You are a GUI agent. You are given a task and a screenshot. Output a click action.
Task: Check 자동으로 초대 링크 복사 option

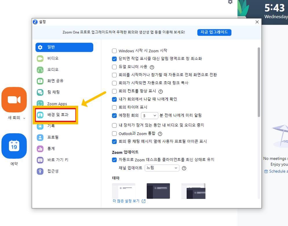[x=114, y=83]
